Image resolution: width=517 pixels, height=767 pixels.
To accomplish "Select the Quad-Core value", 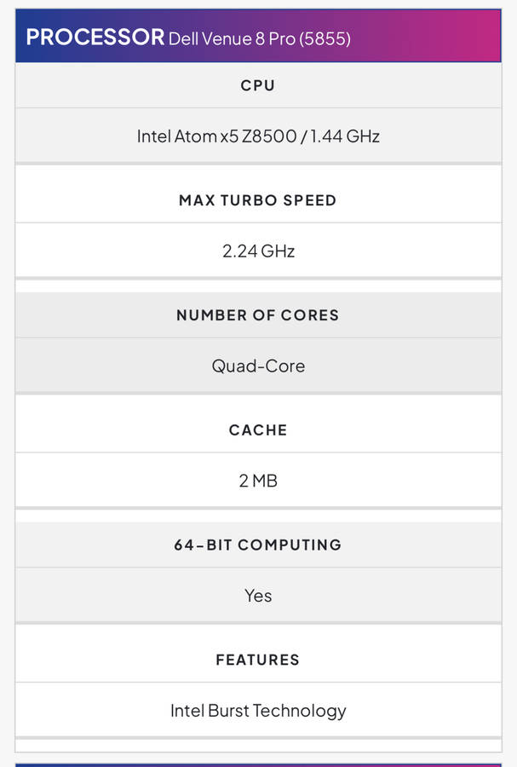I will tap(258, 366).
